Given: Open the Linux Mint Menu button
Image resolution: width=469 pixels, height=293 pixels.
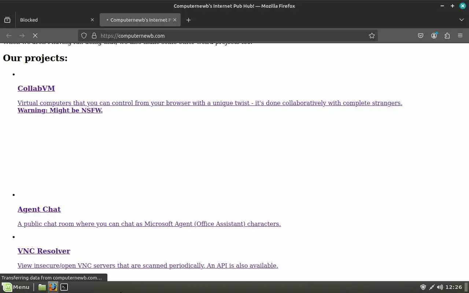Looking at the screenshot, I should pyautogui.click(x=16, y=287).
